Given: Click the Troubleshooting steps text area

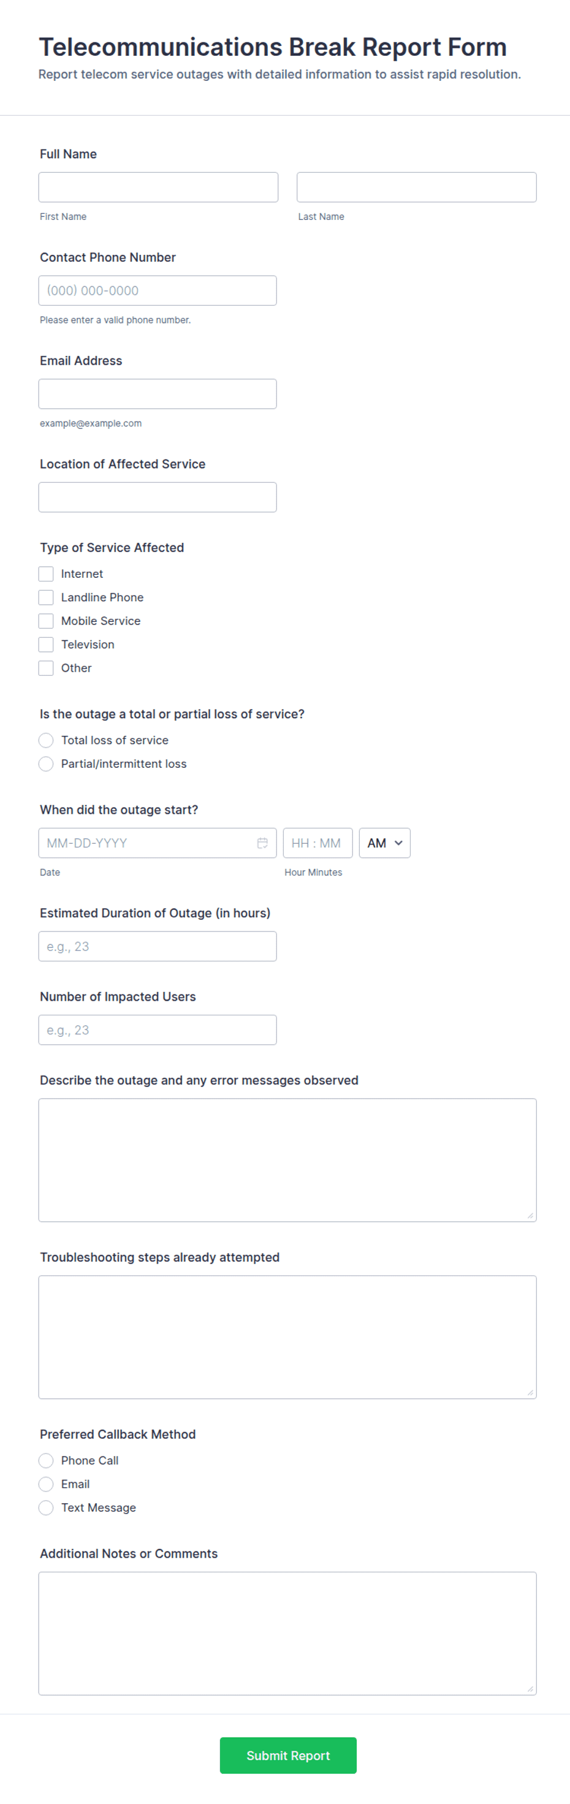Looking at the screenshot, I should click(x=287, y=1337).
